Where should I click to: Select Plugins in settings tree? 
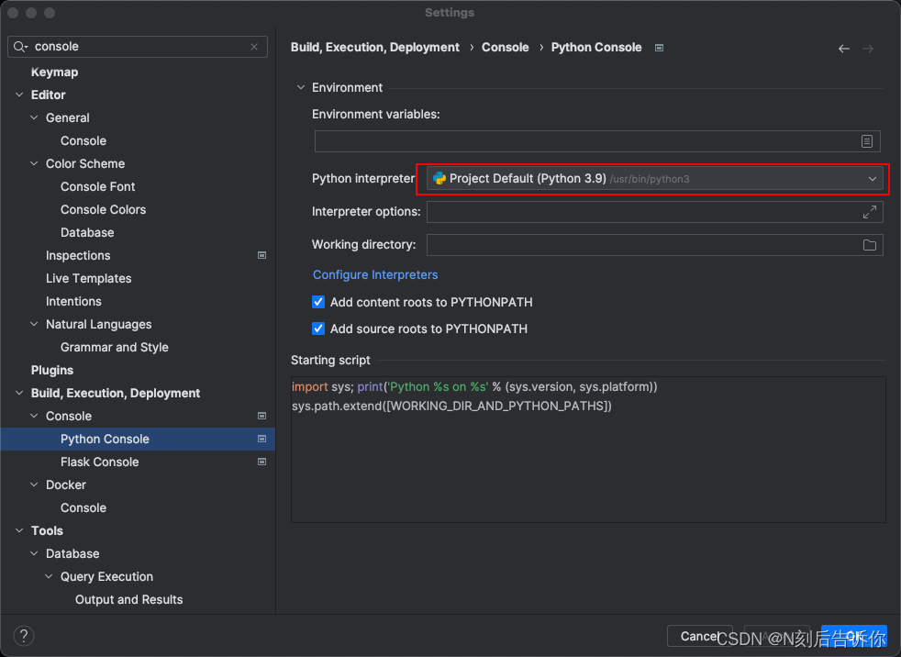pos(52,370)
